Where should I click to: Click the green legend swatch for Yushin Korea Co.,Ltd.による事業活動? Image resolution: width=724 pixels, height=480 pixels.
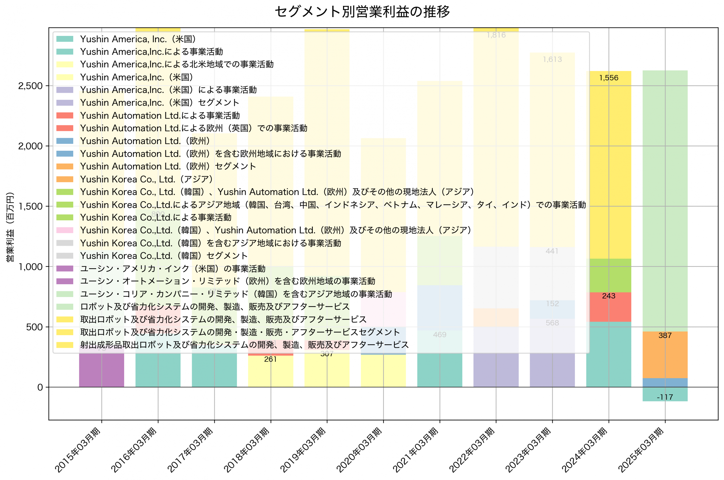[x=64, y=217]
